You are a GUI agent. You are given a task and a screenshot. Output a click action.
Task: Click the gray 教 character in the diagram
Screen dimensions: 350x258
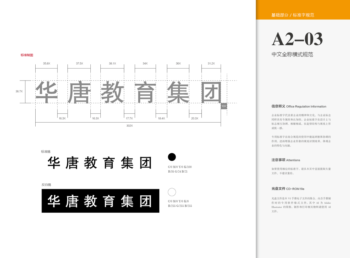point(112,92)
